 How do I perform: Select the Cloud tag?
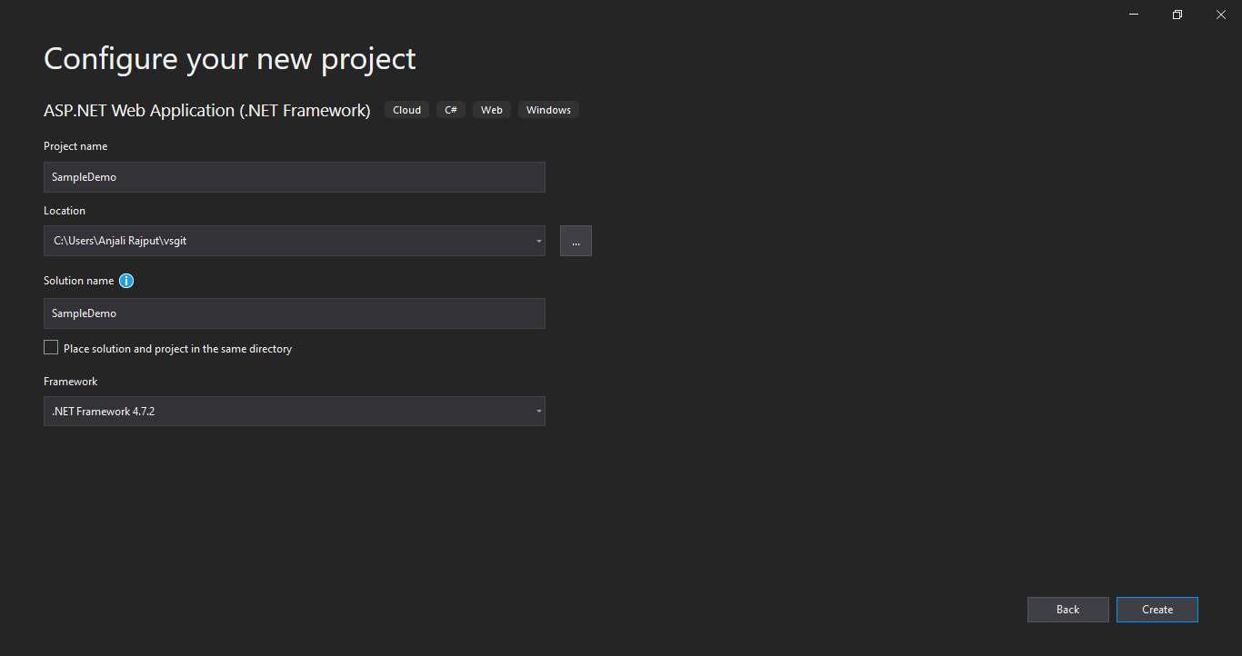pyautogui.click(x=406, y=110)
